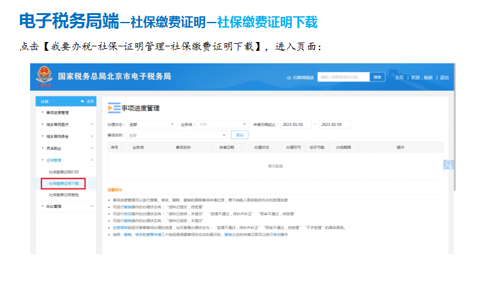Viewport: 502px width, 282px height.
Task: Open 事项进度管理 in the sidebar
Action: 57,113
